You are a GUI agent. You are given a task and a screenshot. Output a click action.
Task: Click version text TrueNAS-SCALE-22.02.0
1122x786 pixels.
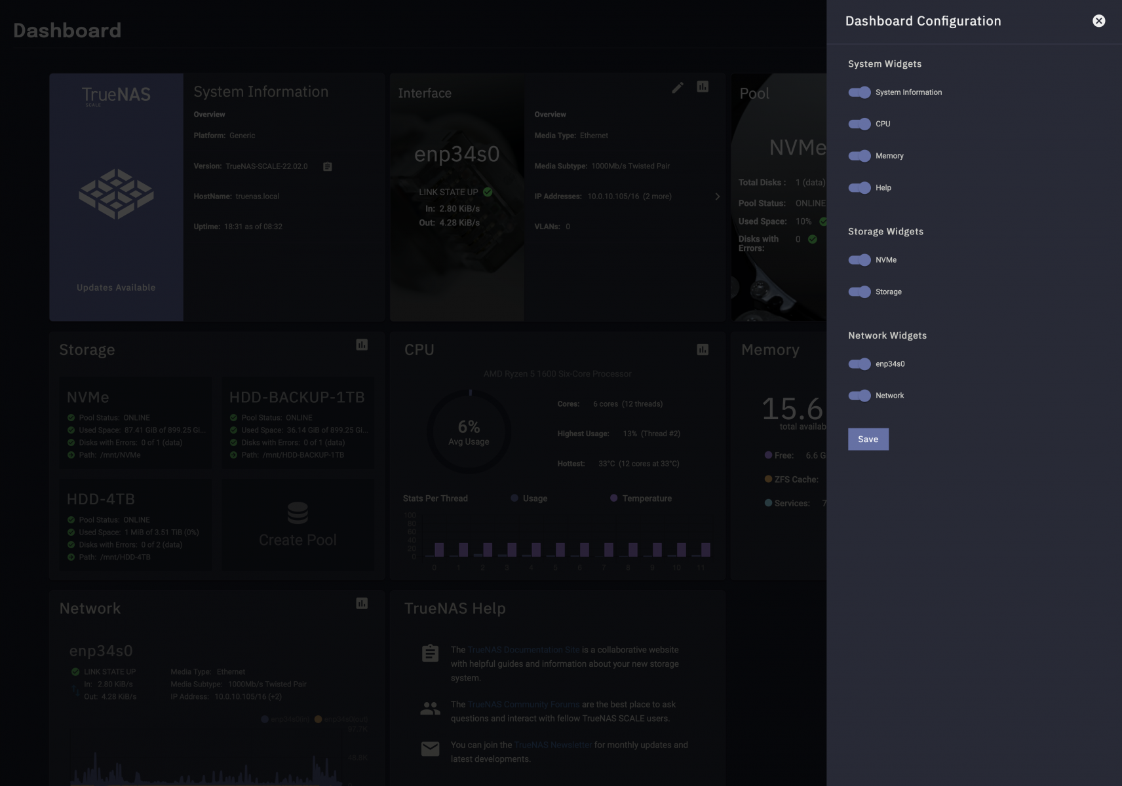coord(267,166)
